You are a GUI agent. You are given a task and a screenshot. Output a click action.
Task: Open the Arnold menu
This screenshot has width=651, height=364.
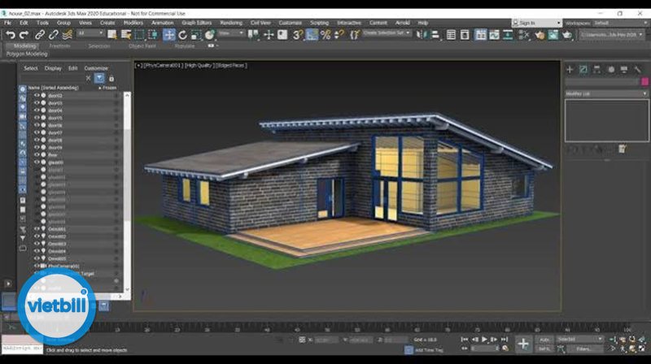coord(402,23)
